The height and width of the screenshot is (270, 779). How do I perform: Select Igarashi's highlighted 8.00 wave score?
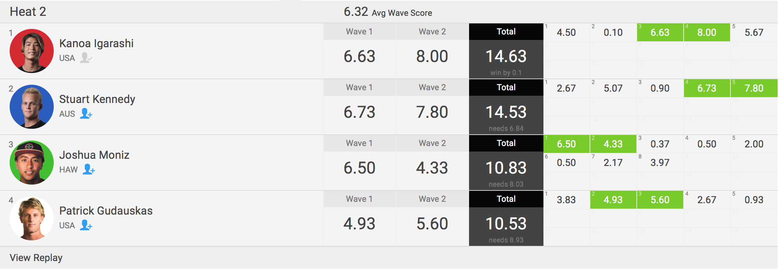706,32
